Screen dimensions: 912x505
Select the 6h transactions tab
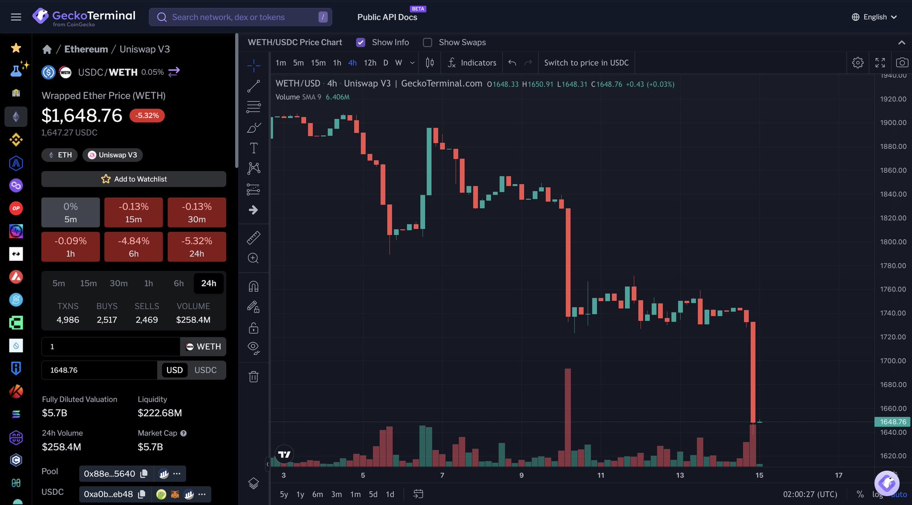coord(179,283)
